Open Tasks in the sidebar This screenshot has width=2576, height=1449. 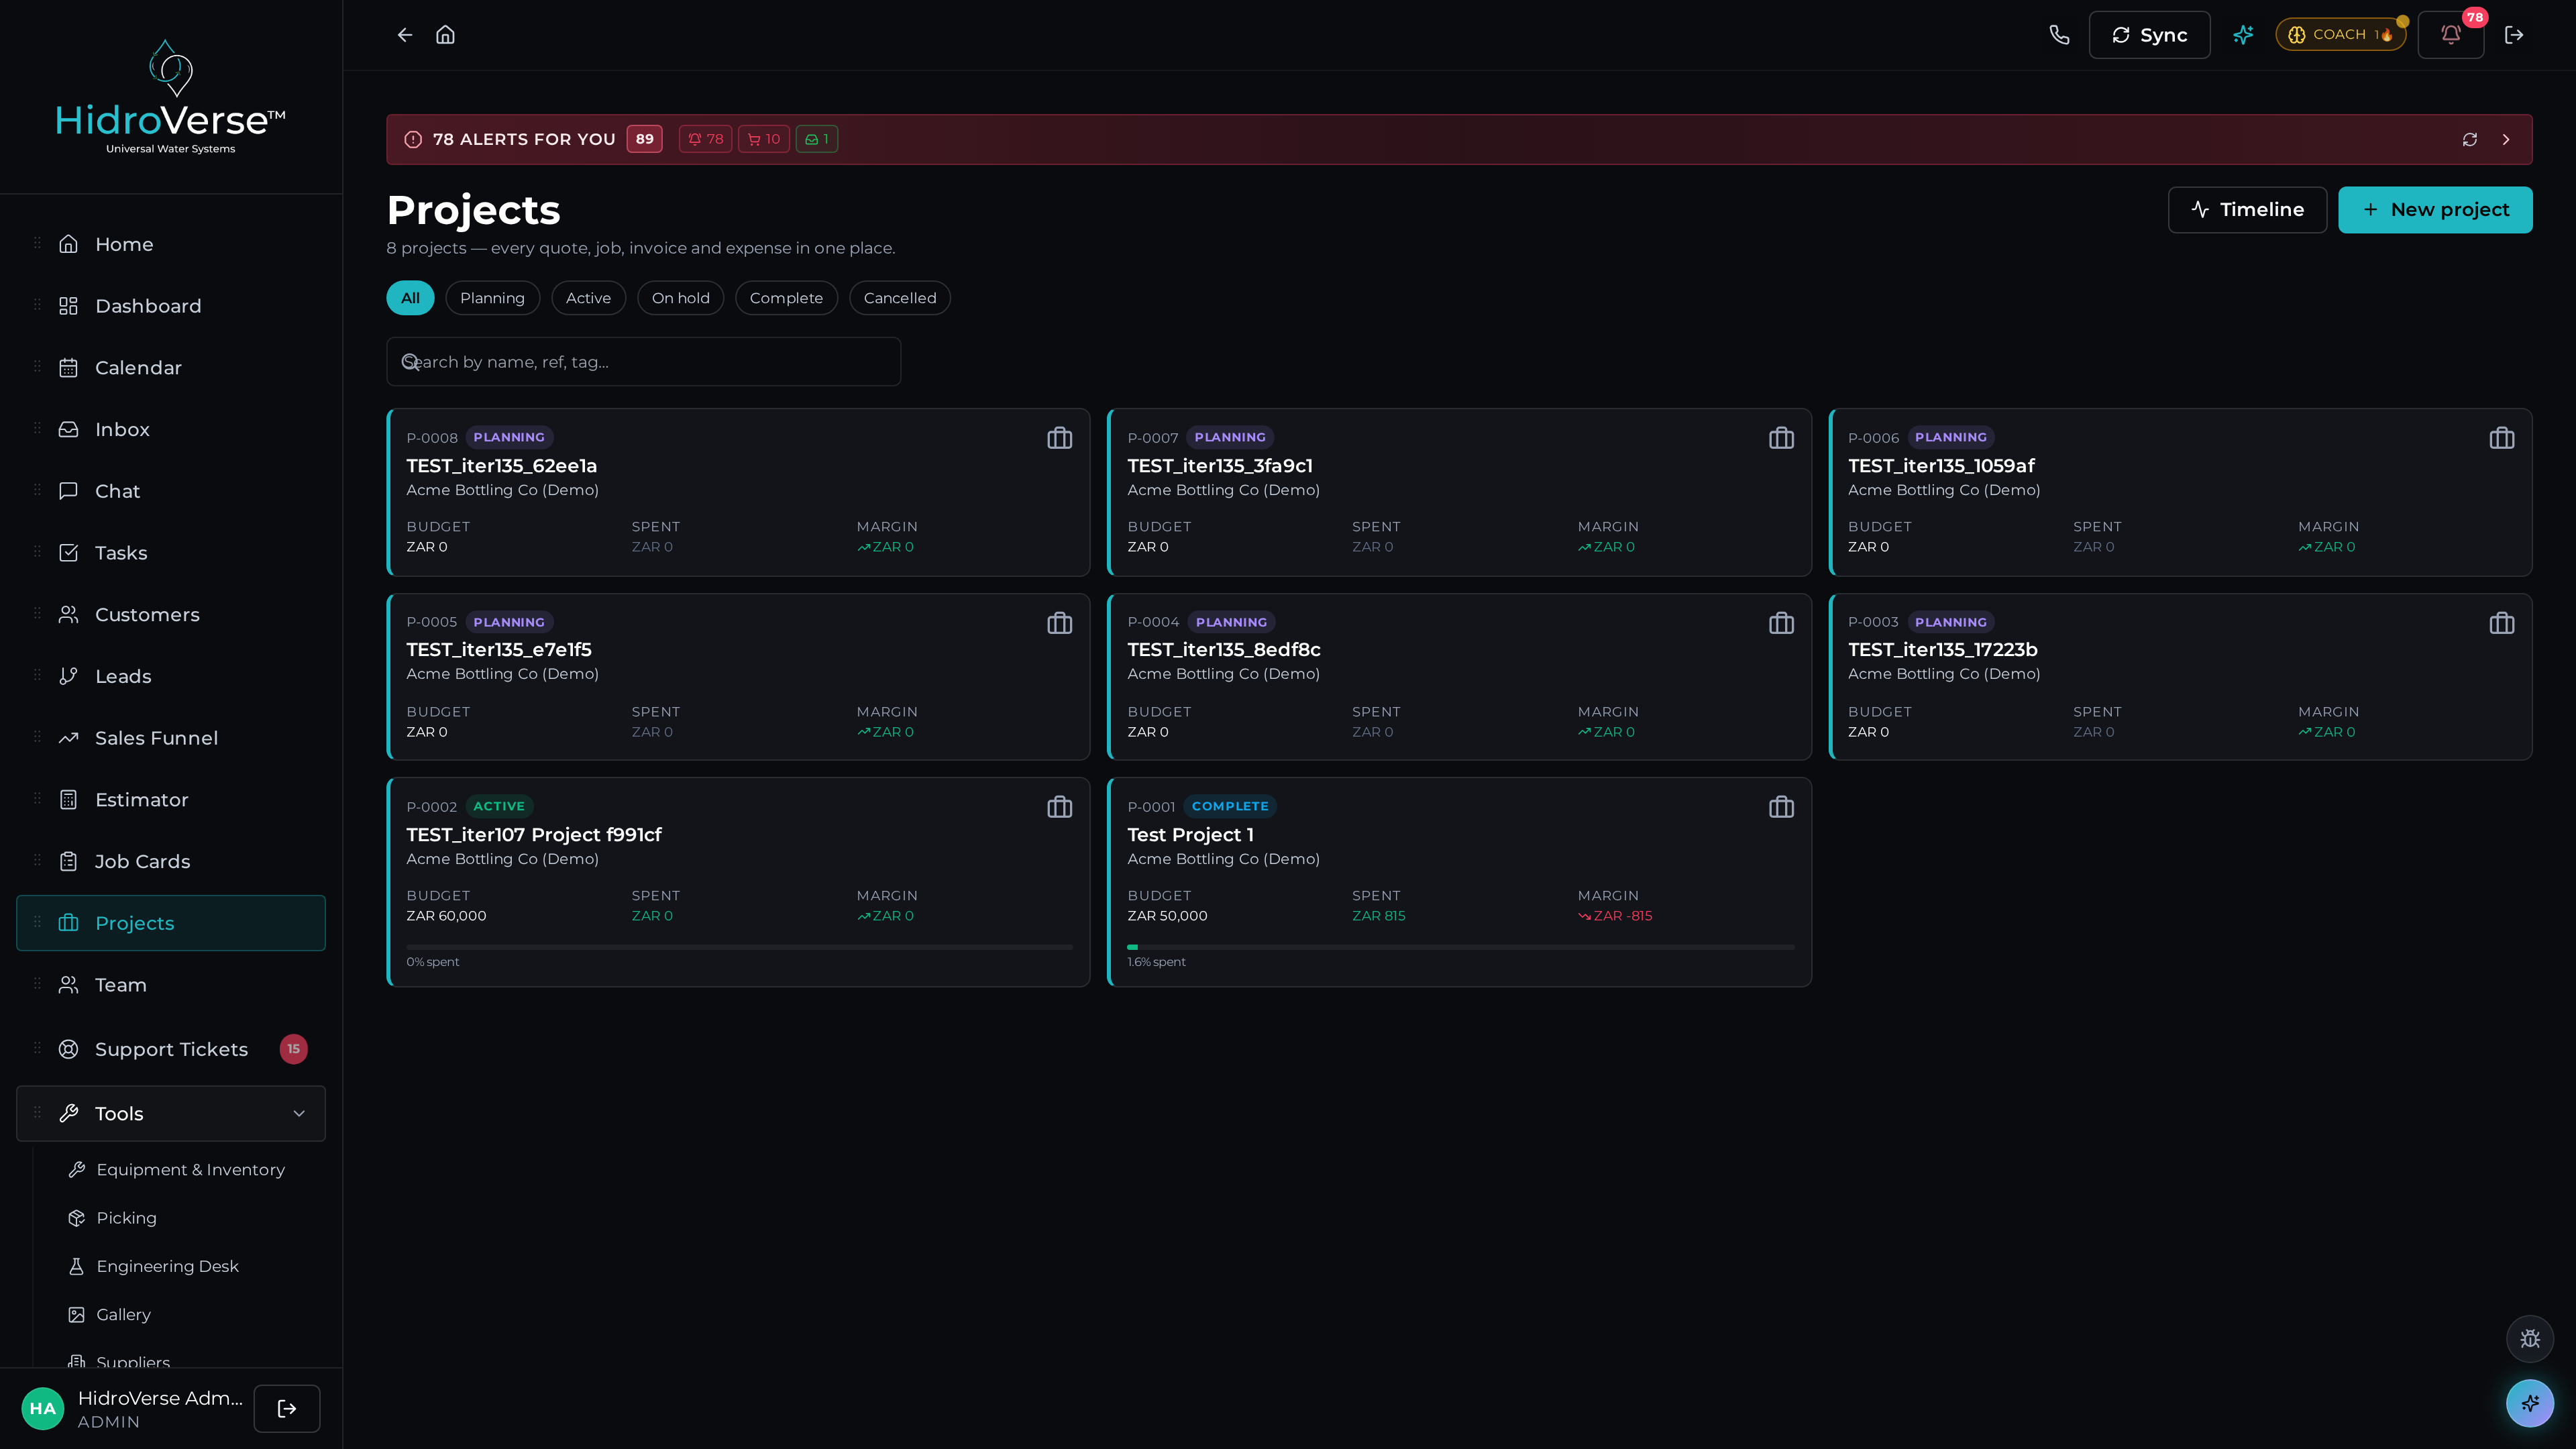[171, 553]
